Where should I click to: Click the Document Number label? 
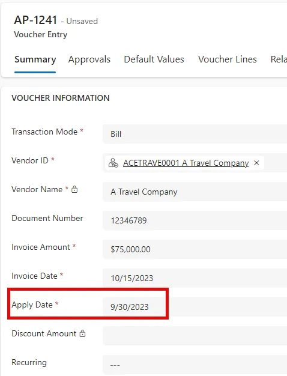47,218
